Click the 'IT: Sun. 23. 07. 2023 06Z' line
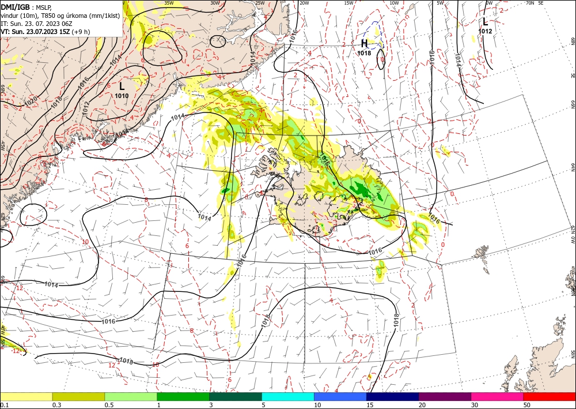Screen dimensions: 576x409 tap(36, 24)
